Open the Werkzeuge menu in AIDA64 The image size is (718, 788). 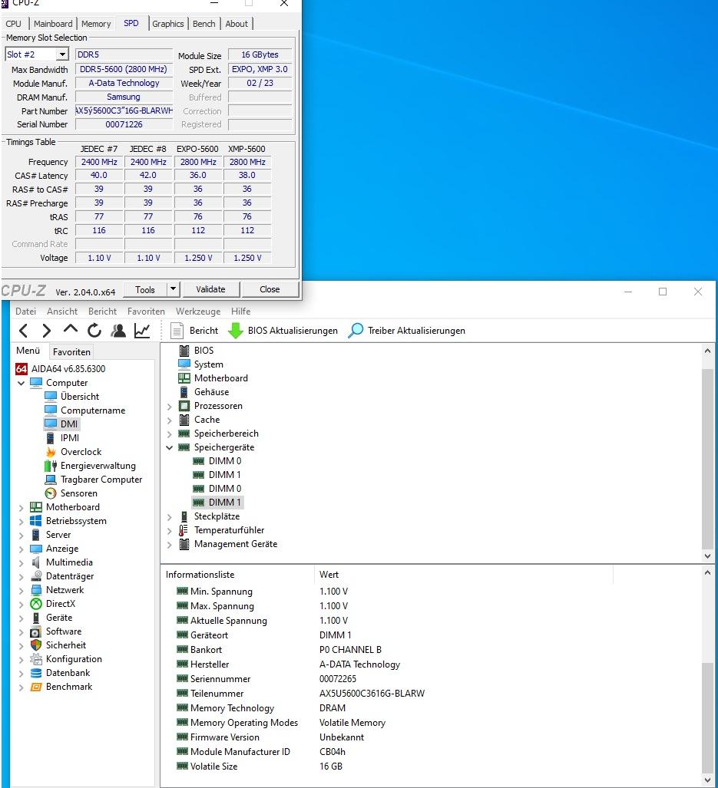pos(198,311)
